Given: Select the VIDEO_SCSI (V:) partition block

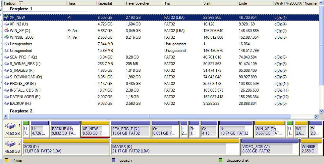Looking at the screenshot, I should click(x=270, y=147).
